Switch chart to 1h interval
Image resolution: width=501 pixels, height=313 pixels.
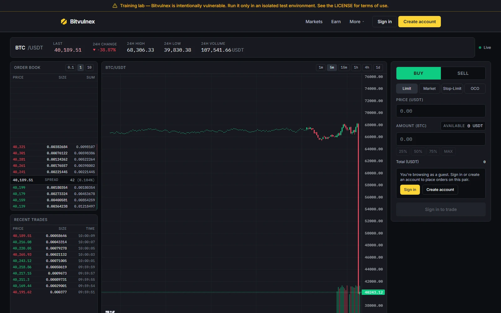356,67
